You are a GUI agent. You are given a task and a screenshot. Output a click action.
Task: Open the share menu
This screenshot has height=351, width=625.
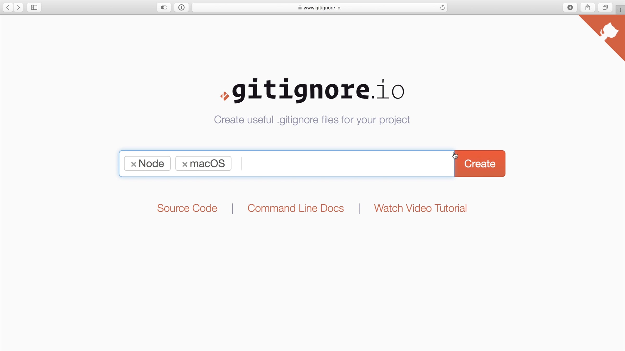pyautogui.click(x=588, y=7)
